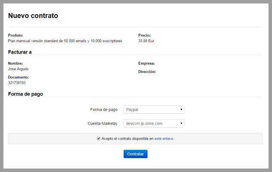Click the 'Forma de pago' section heading
Viewport: 272px width, 172px height.
[25, 94]
